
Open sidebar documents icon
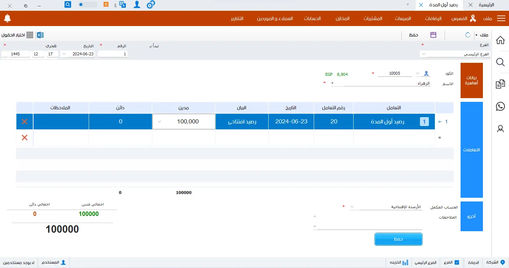pyautogui.click(x=500, y=84)
